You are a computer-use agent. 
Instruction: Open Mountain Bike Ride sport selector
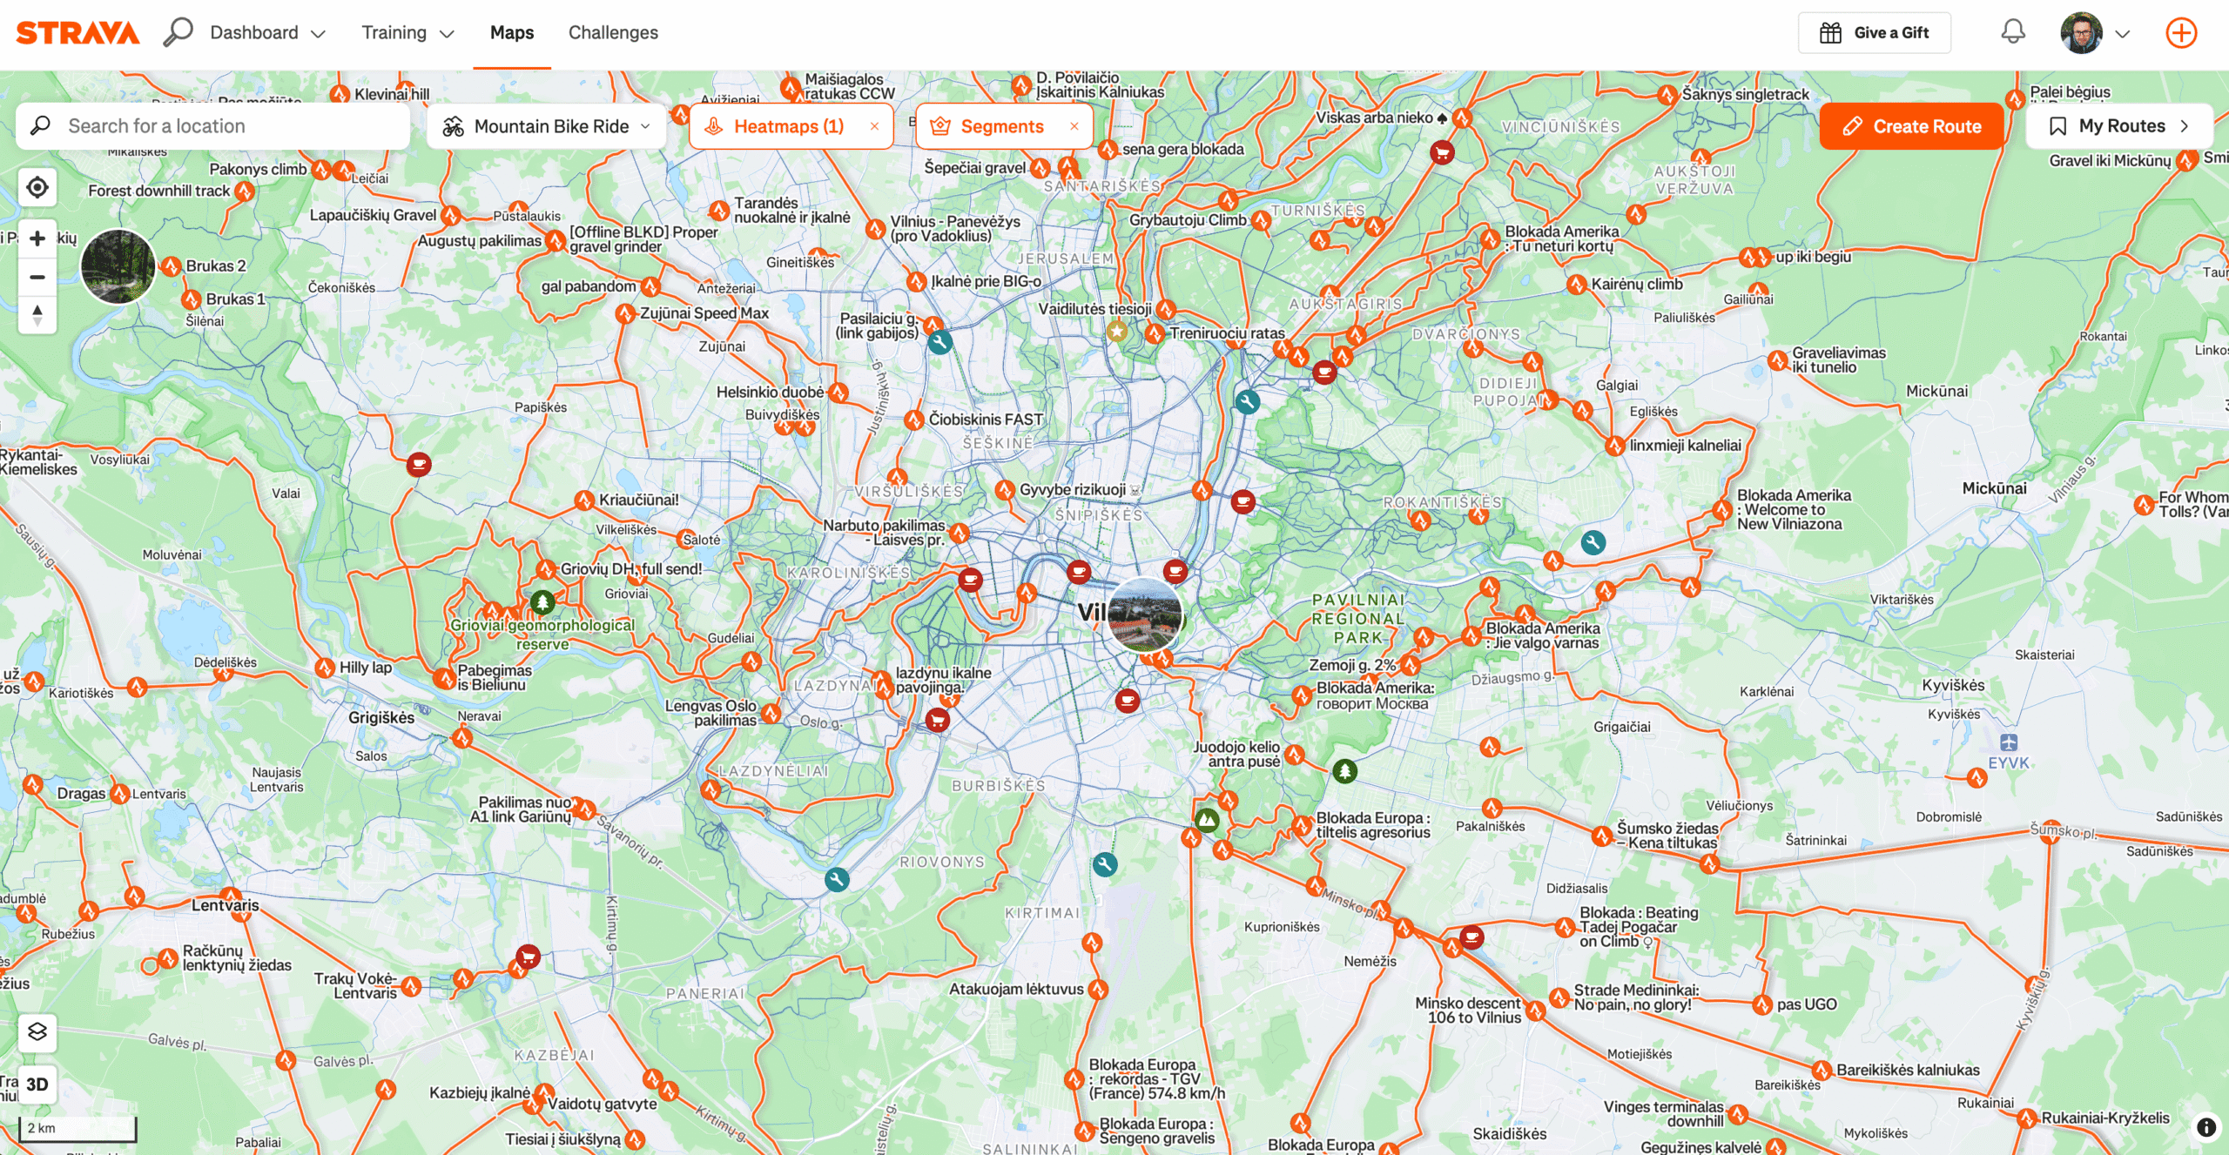tap(546, 126)
